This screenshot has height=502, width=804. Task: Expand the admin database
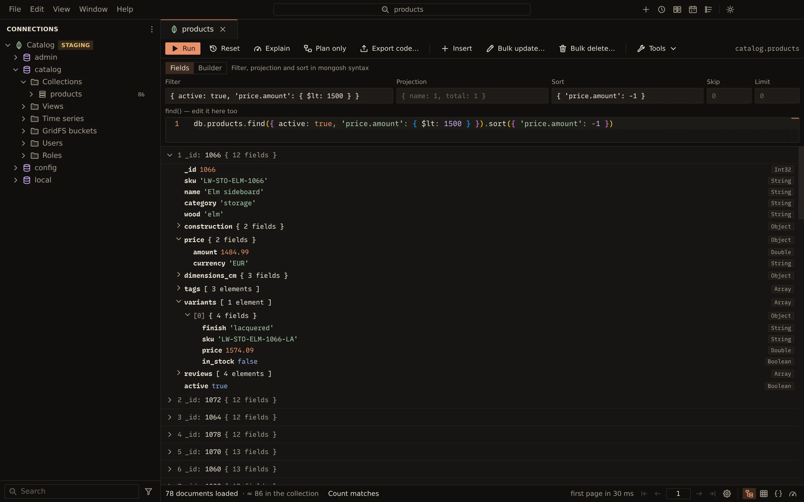pyautogui.click(x=16, y=57)
